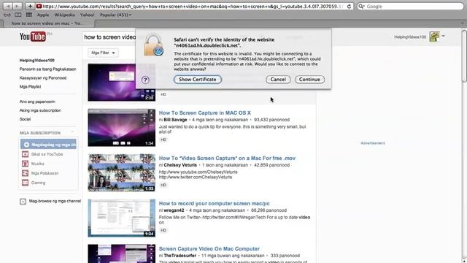Open 'How To Video Screen Capture on a Mac' video
The width and height of the screenshot is (467, 263).
tap(227, 158)
